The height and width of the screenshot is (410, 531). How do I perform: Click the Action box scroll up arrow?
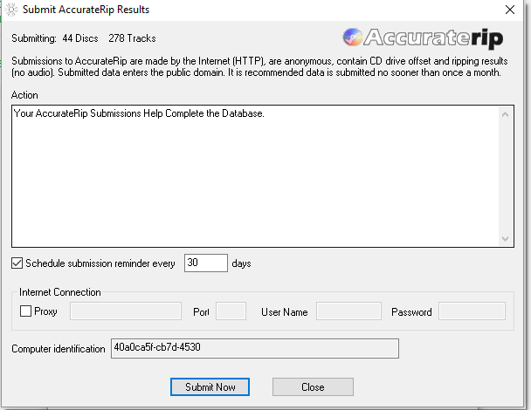pyautogui.click(x=504, y=113)
